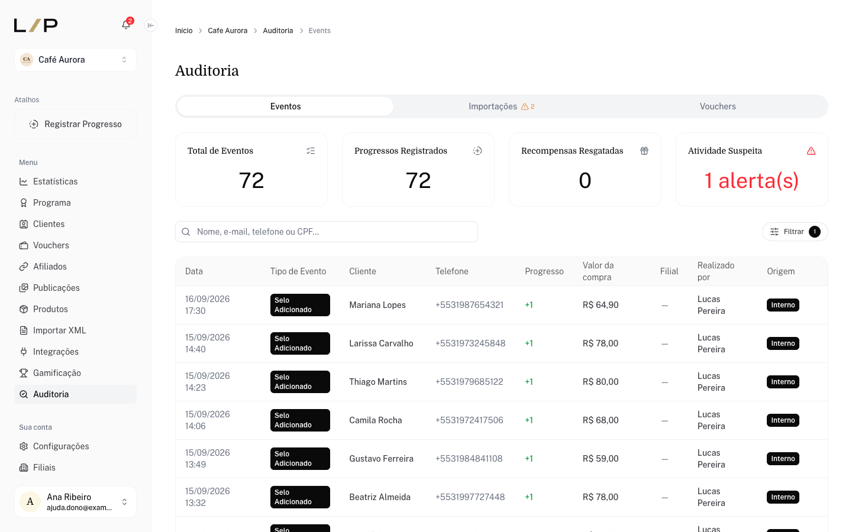This screenshot has height=532, width=852.
Task: Click the Estatísticas chart icon
Action: point(24,181)
